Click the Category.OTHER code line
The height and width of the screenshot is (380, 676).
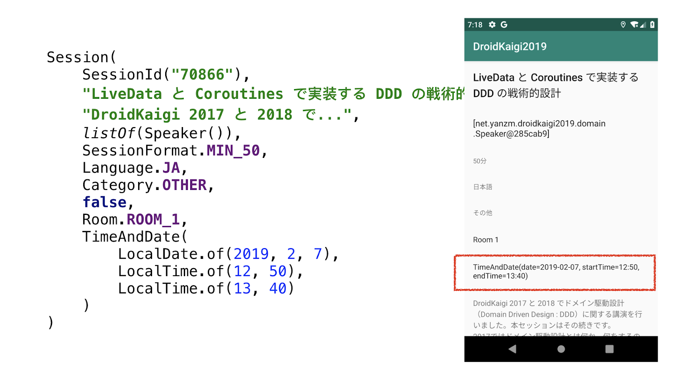tap(148, 185)
